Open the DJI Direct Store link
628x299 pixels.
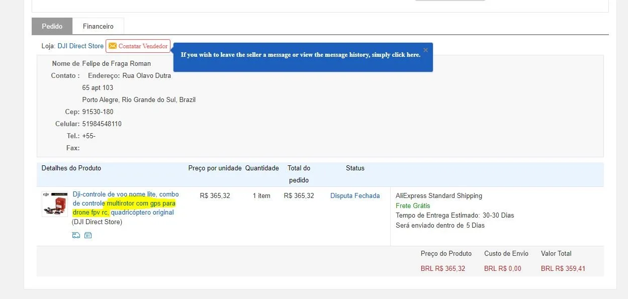(x=80, y=46)
